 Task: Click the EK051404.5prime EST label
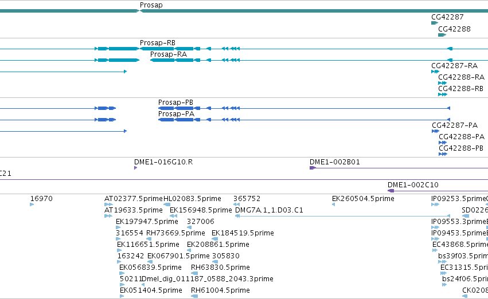pos(151,291)
